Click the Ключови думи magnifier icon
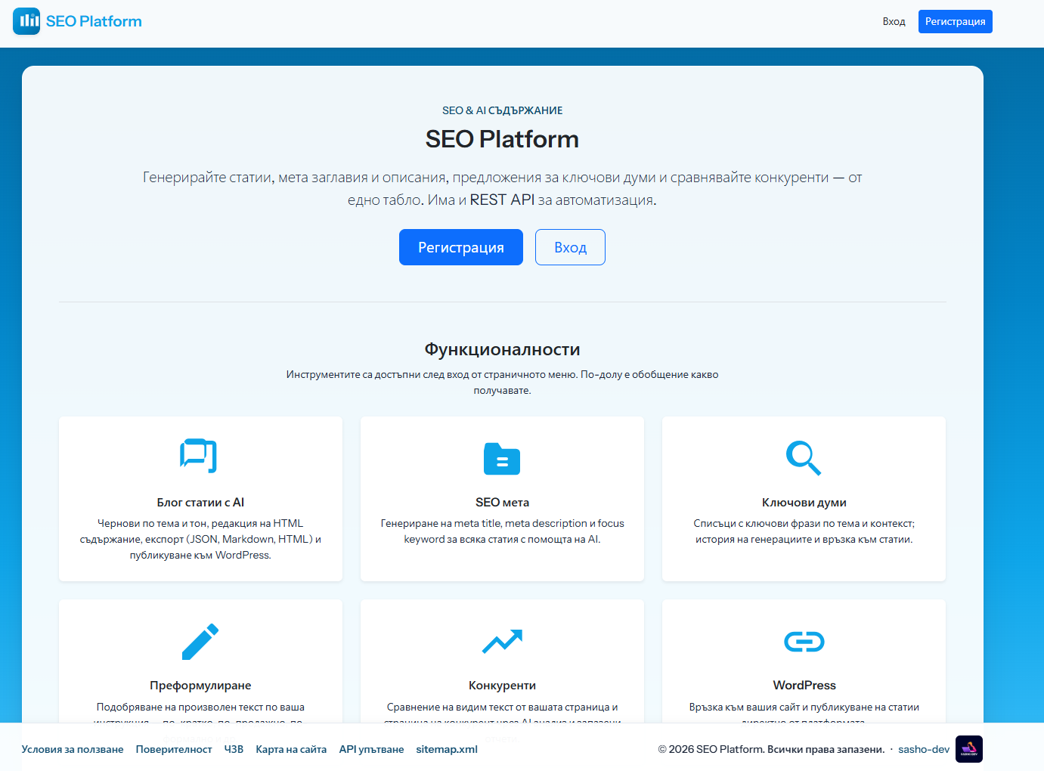Screen dimensions: 1044x771 pyautogui.click(x=804, y=457)
